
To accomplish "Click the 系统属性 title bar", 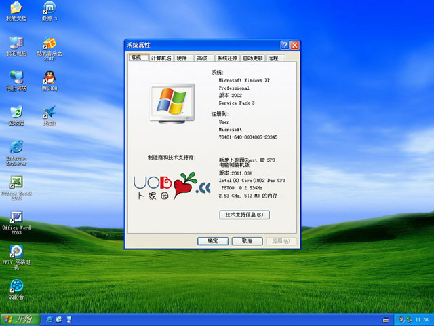I will click(x=202, y=46).
